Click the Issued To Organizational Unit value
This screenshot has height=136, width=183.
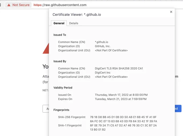(111, 50)
